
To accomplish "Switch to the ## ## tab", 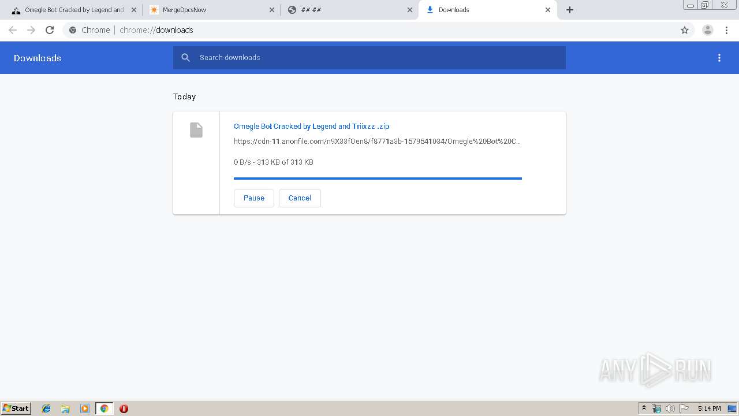I will pyautogui.click(x=349, y=10).
